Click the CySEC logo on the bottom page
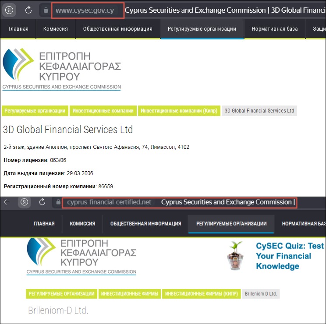 click(x=81, y=257)
